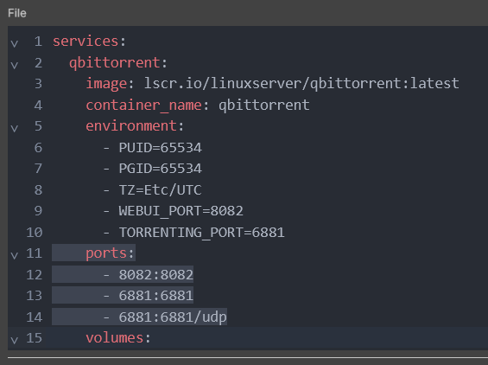Fold the ports section at line 11
Screen dimensions: 488x365
tap(15, 255)
